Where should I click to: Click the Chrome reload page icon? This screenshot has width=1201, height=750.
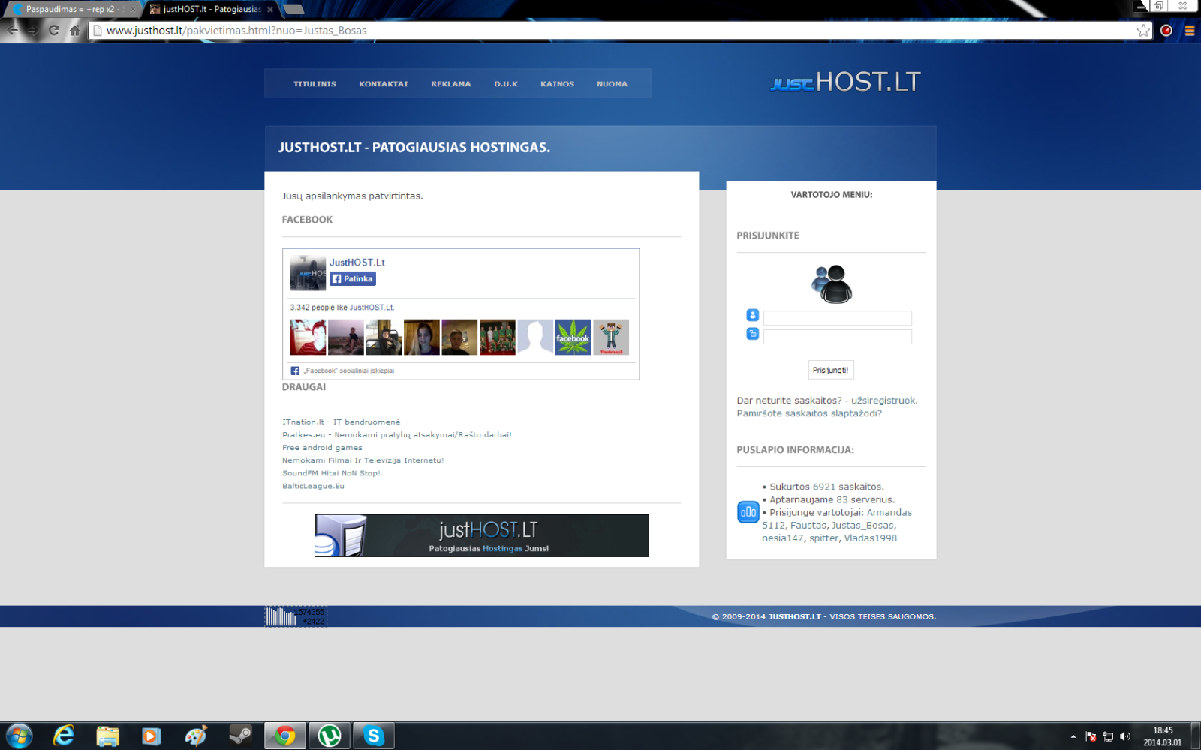coord(54,31)
